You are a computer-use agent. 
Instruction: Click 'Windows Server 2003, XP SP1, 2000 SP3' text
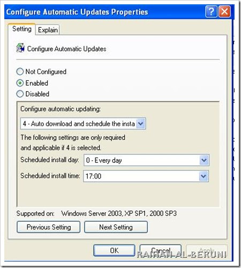tap(119, 213)
